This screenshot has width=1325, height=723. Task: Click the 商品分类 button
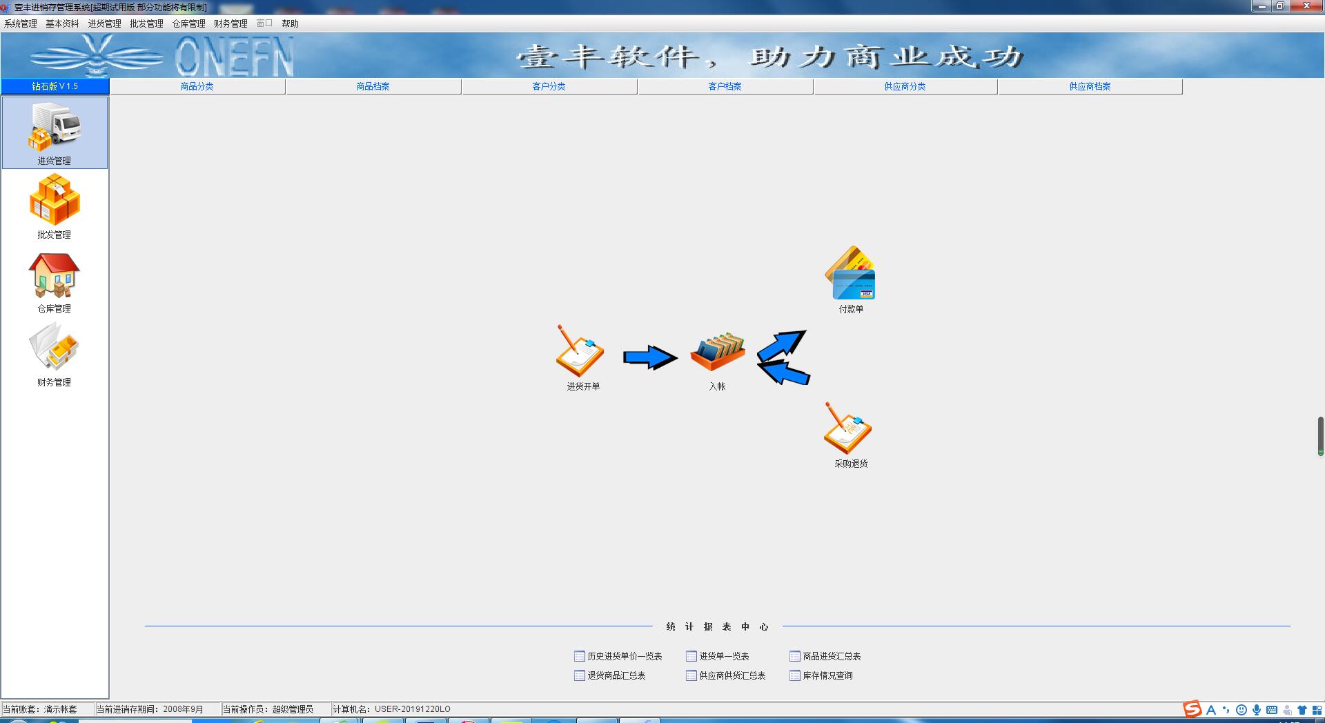[x=197, y=86]
